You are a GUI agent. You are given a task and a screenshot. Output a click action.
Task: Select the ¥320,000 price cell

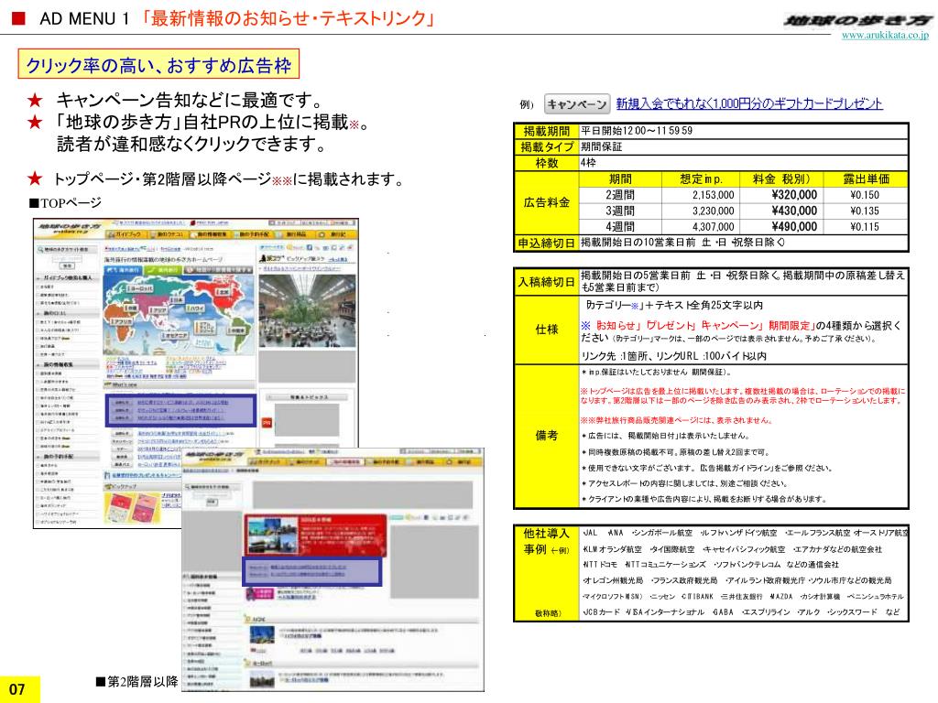tap(781, 196)
